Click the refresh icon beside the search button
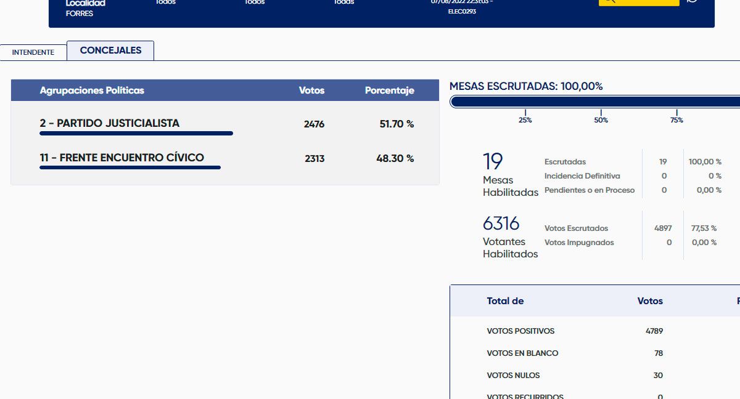Screen dimensions: 740x399 coord(692,2)
